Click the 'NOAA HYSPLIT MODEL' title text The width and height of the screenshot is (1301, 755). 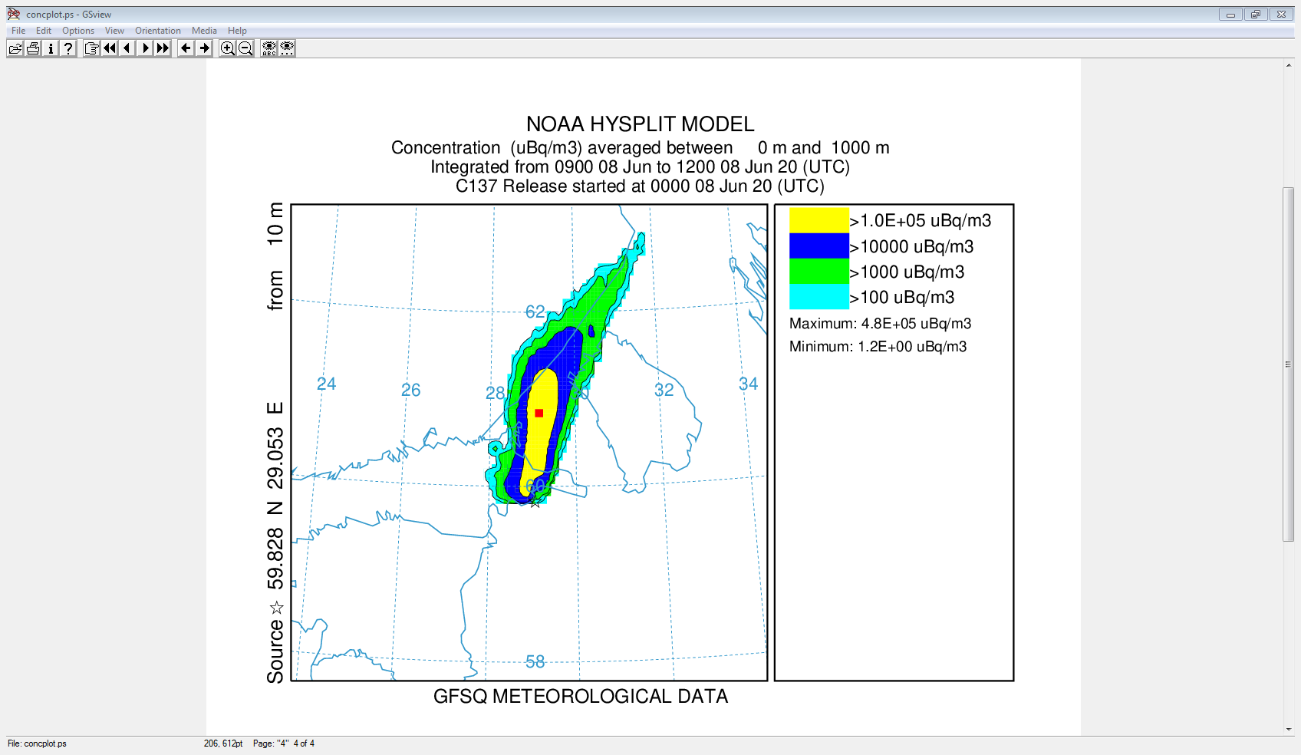(x=641, y=124)
